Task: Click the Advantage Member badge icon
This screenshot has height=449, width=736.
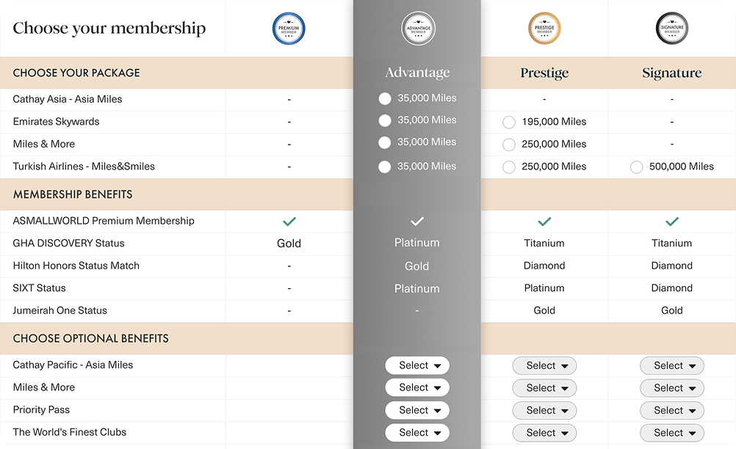Action: point(418,28)
